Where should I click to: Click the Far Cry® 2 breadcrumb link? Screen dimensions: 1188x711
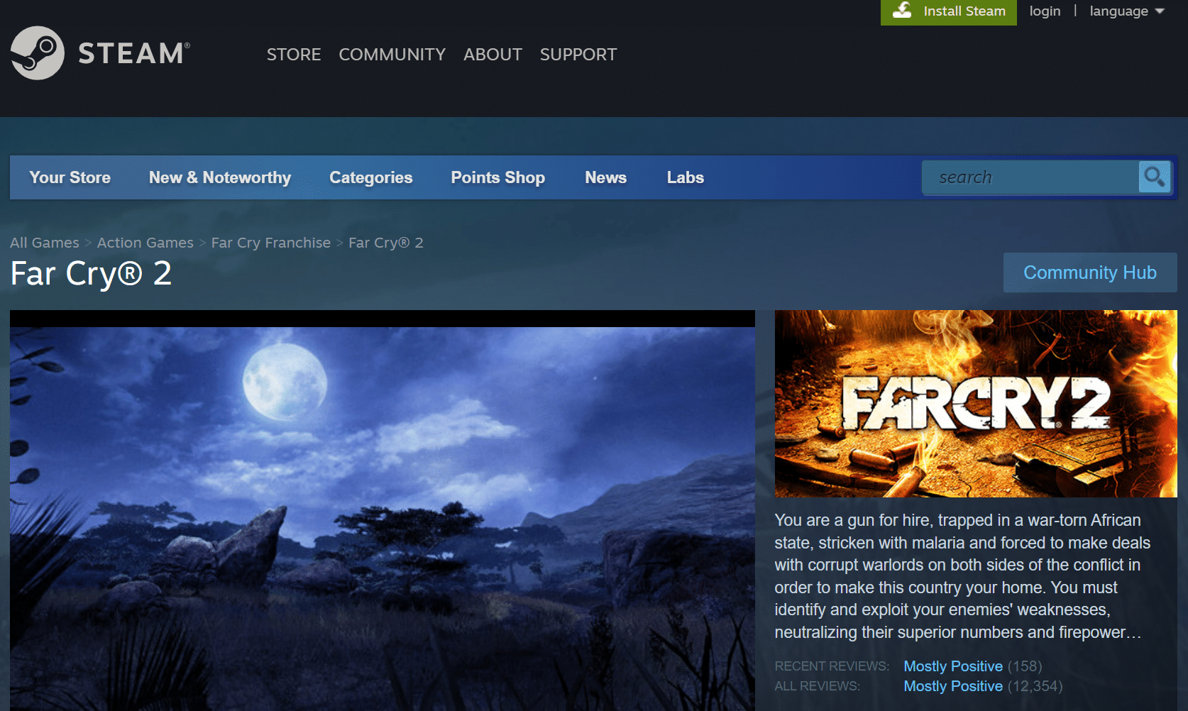(386, 243)
